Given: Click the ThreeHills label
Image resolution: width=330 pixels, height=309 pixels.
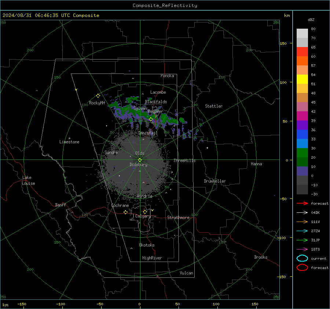Looking at the screenshot, I should pos(184,161).
